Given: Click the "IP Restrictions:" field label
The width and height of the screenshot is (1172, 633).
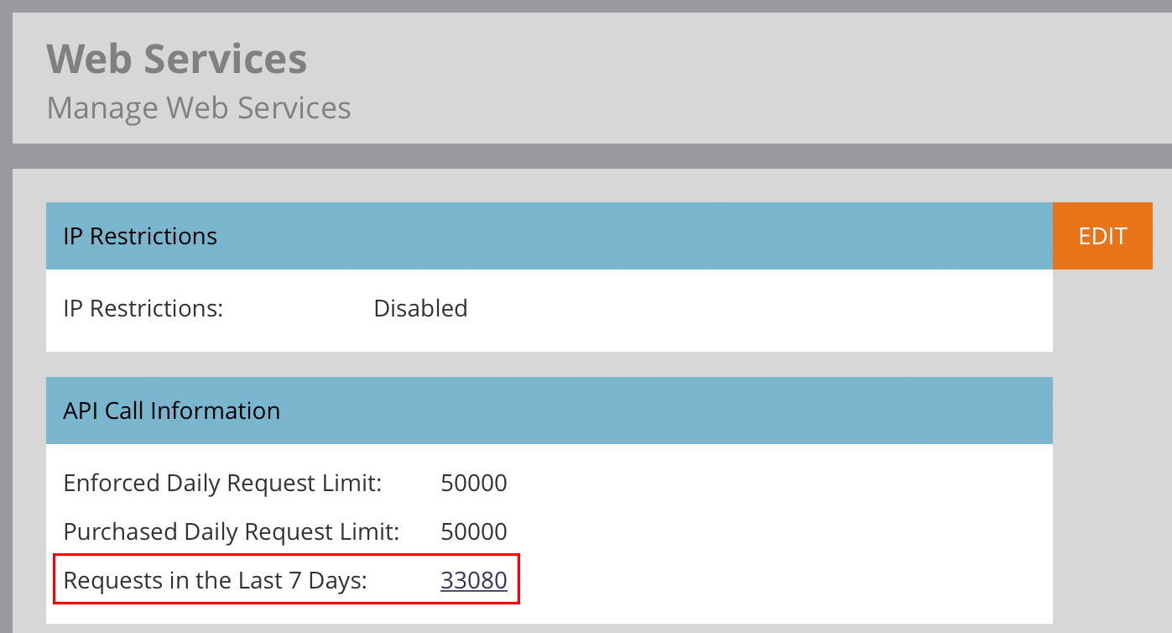Looking at the screenshot, I should pos(143,309).
